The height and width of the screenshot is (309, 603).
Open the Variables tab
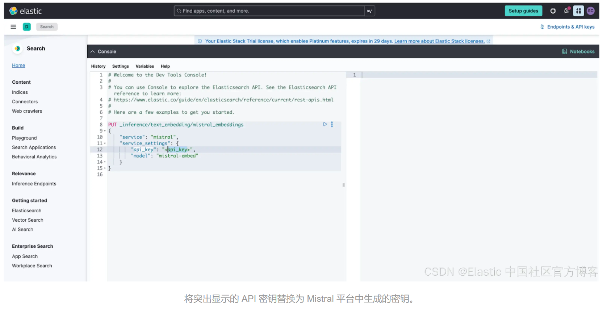145,66
